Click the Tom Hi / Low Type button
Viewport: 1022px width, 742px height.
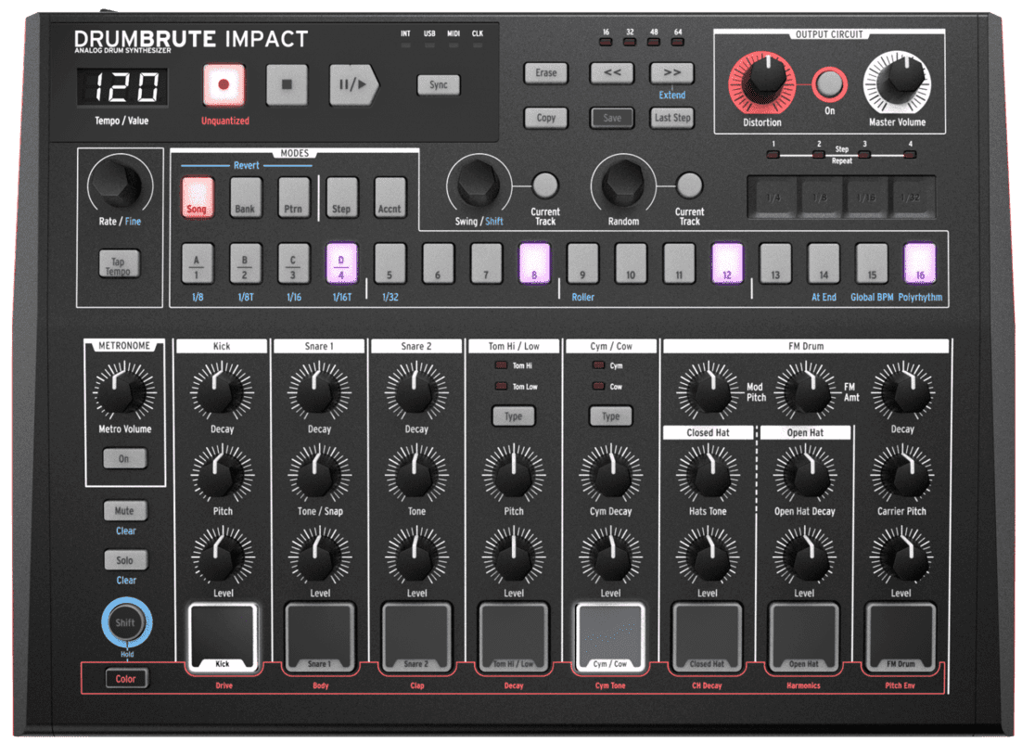click(x=513, y=416)
